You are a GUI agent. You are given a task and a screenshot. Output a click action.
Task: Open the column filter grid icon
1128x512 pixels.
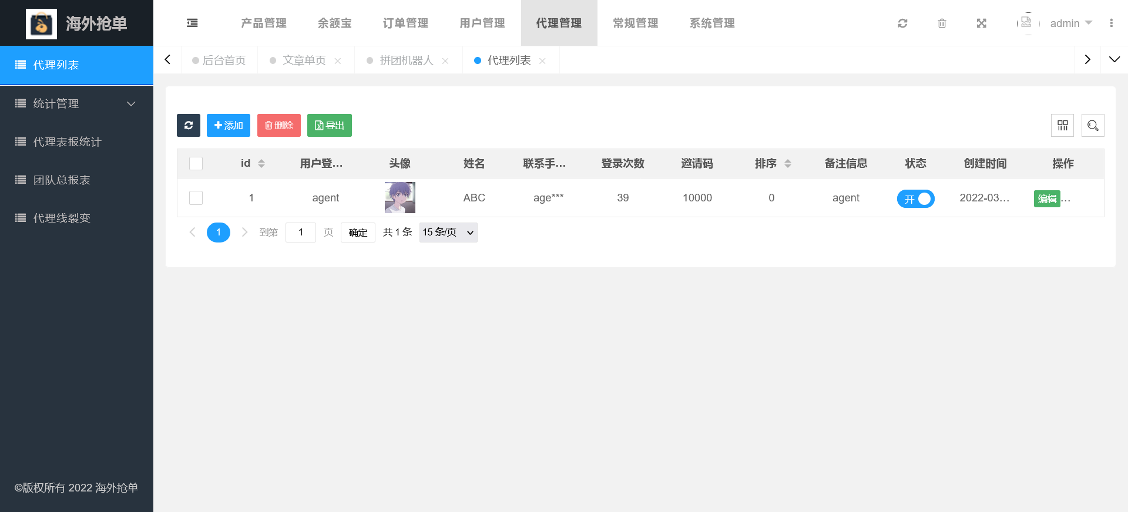pos(1062,125)
